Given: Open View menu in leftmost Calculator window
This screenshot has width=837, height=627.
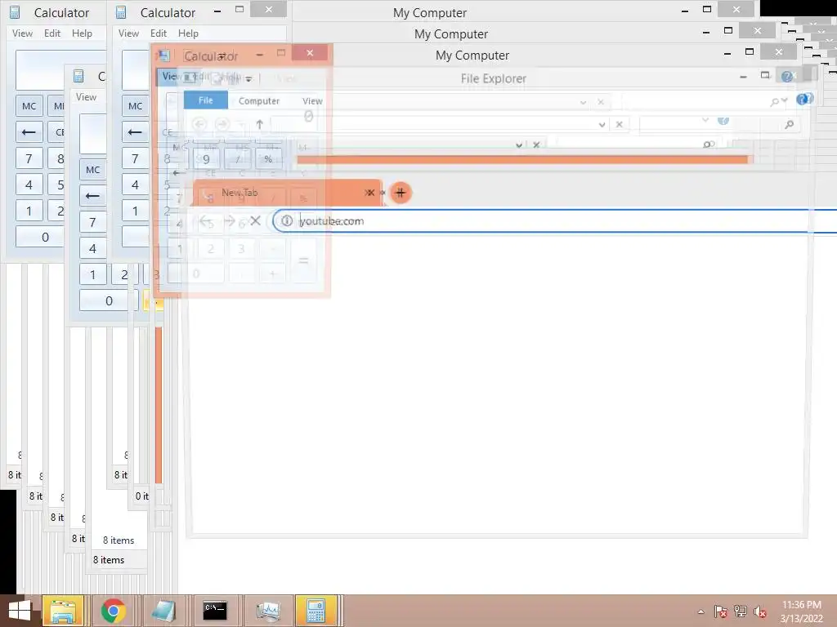Looking at the screenshot, I should [x=22, y=33].
